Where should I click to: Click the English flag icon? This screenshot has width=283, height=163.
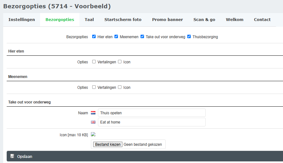93,122
